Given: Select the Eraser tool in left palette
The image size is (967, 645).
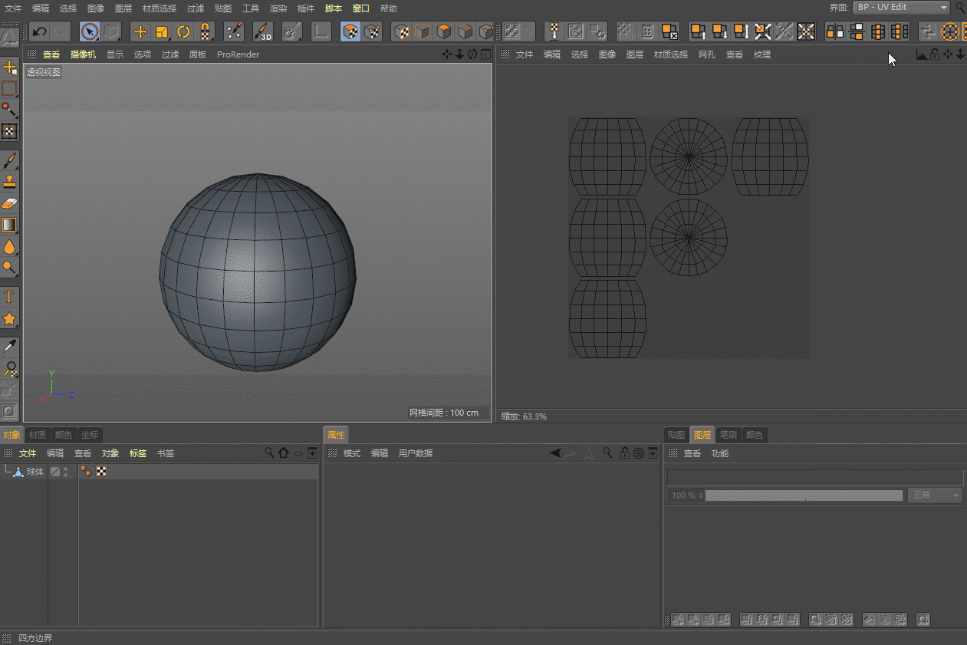Looking at the screenshot, I should [9, 203].
